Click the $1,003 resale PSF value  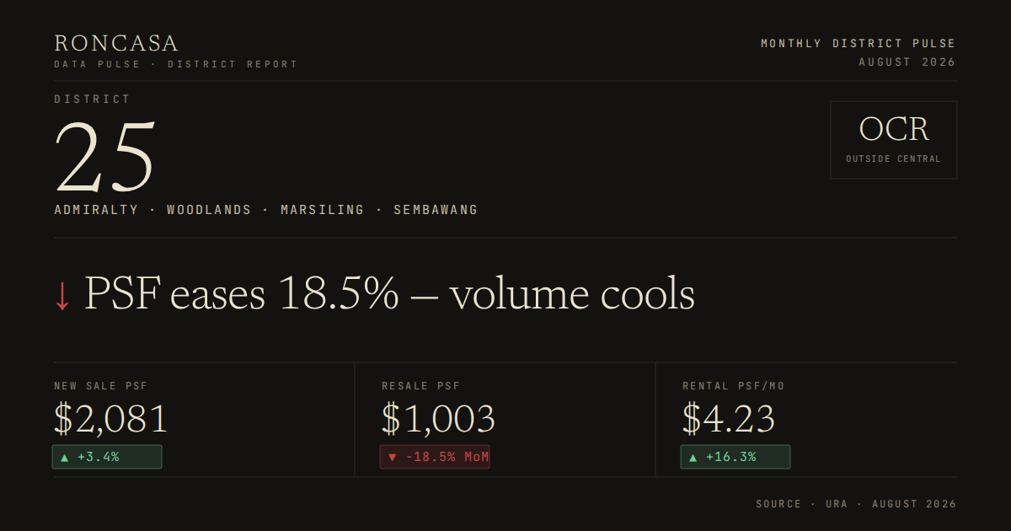tap(438, 419)
